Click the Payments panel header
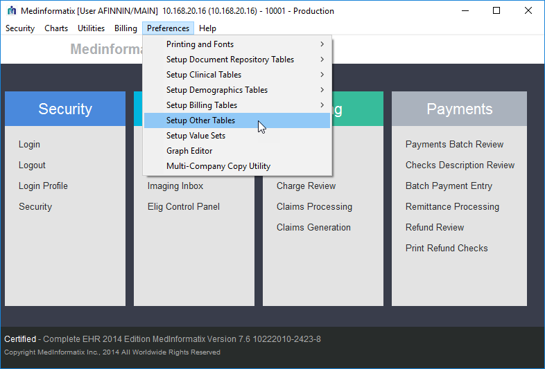Image resolution: width=545 pixels, height=369 pixels. pyautogui.click(x=459, y=109)
